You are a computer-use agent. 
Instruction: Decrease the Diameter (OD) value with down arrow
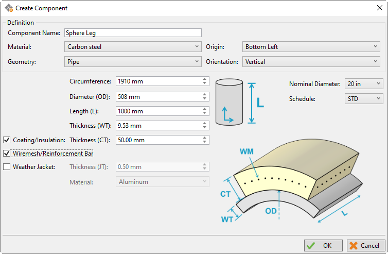pyautogui.click(x=205, y=98)
